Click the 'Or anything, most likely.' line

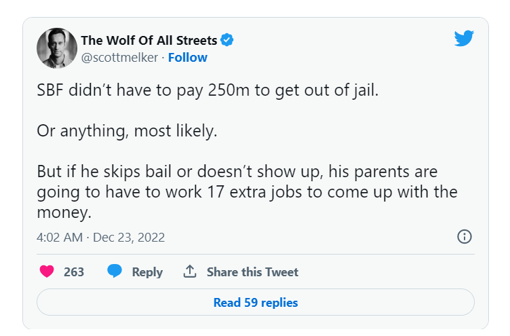[127, 130]
